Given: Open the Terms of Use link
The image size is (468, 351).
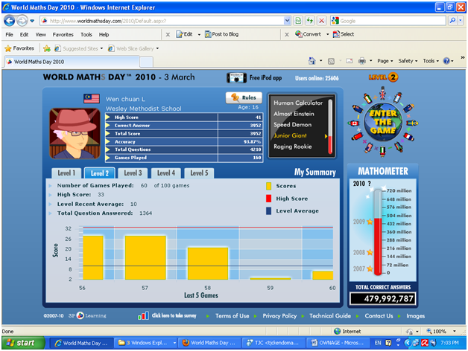Looking at the screenshot, I should [232, 316].
